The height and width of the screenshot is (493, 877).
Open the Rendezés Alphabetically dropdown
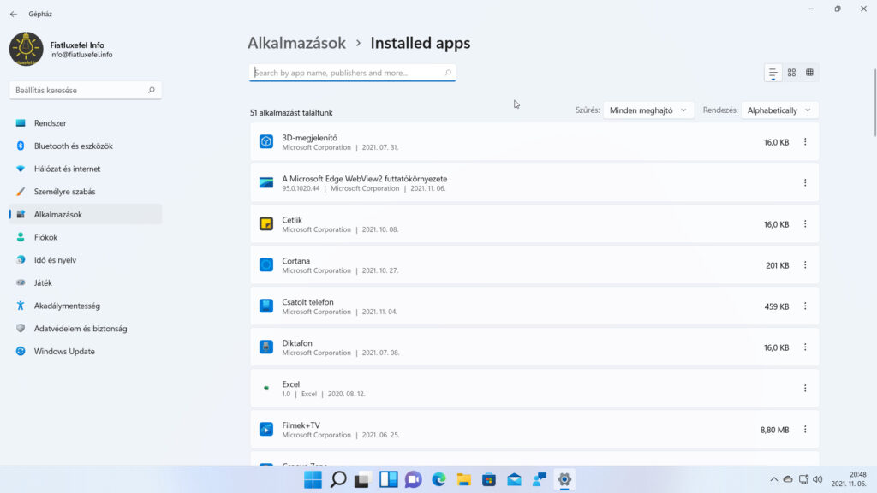pos(779,110)
